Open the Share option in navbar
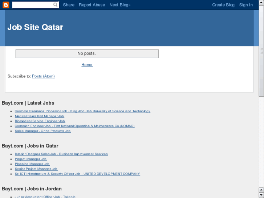Image resolution: width=264 pixels, height=198 pixels. pos(69,5)
